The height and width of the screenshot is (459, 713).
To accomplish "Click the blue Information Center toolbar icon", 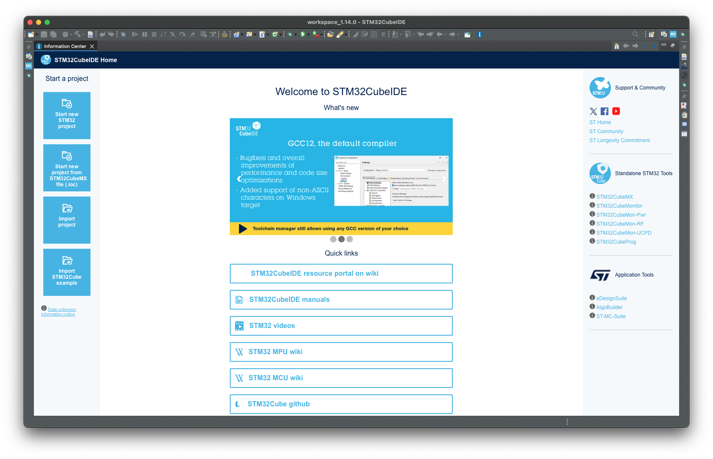I will [x=480, y=34].
